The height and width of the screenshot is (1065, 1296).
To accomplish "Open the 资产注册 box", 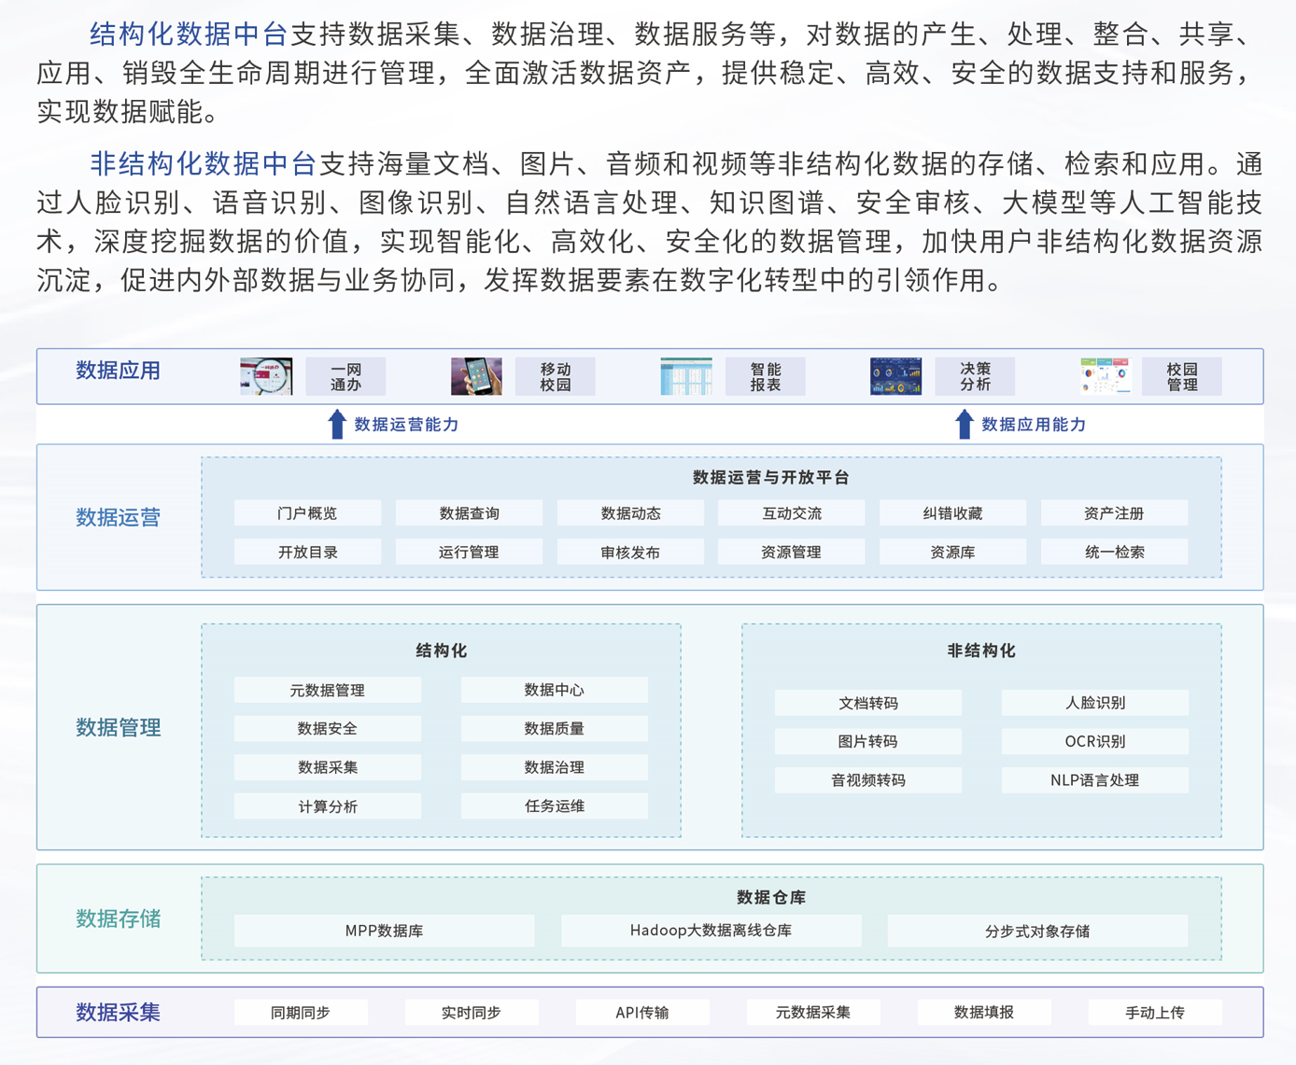I will click(1114, 513).
